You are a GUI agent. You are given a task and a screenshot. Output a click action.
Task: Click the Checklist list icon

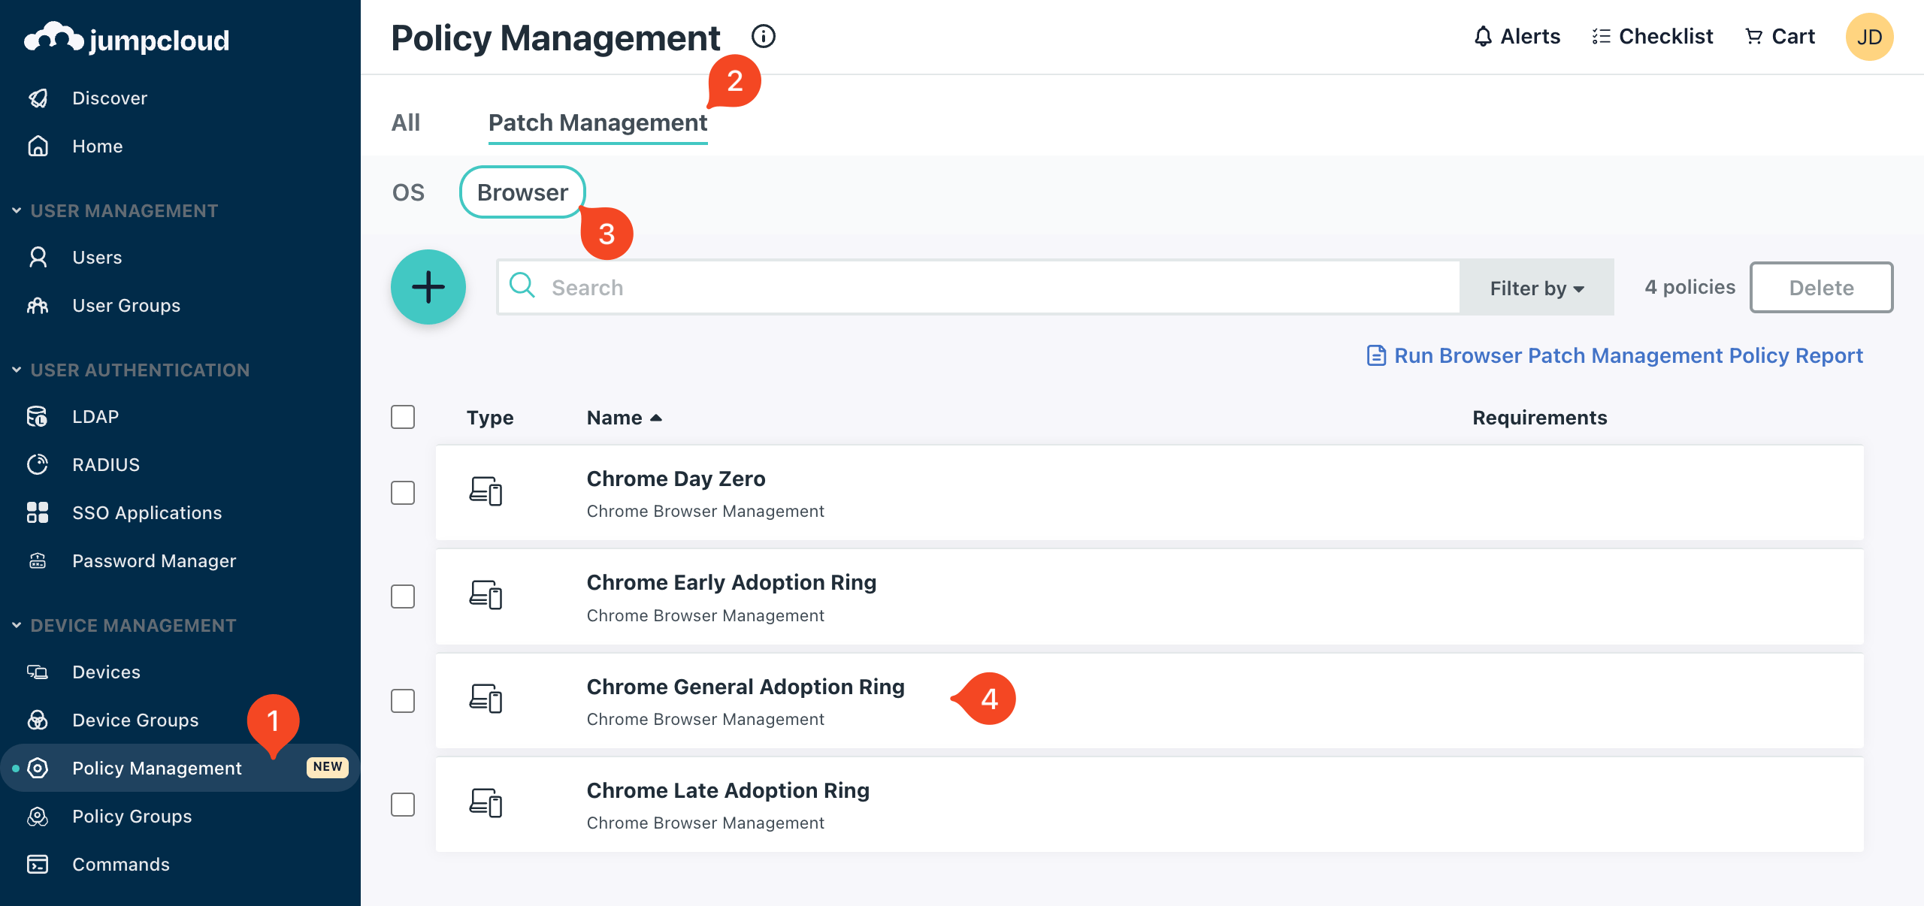(x=1601, y=37)
